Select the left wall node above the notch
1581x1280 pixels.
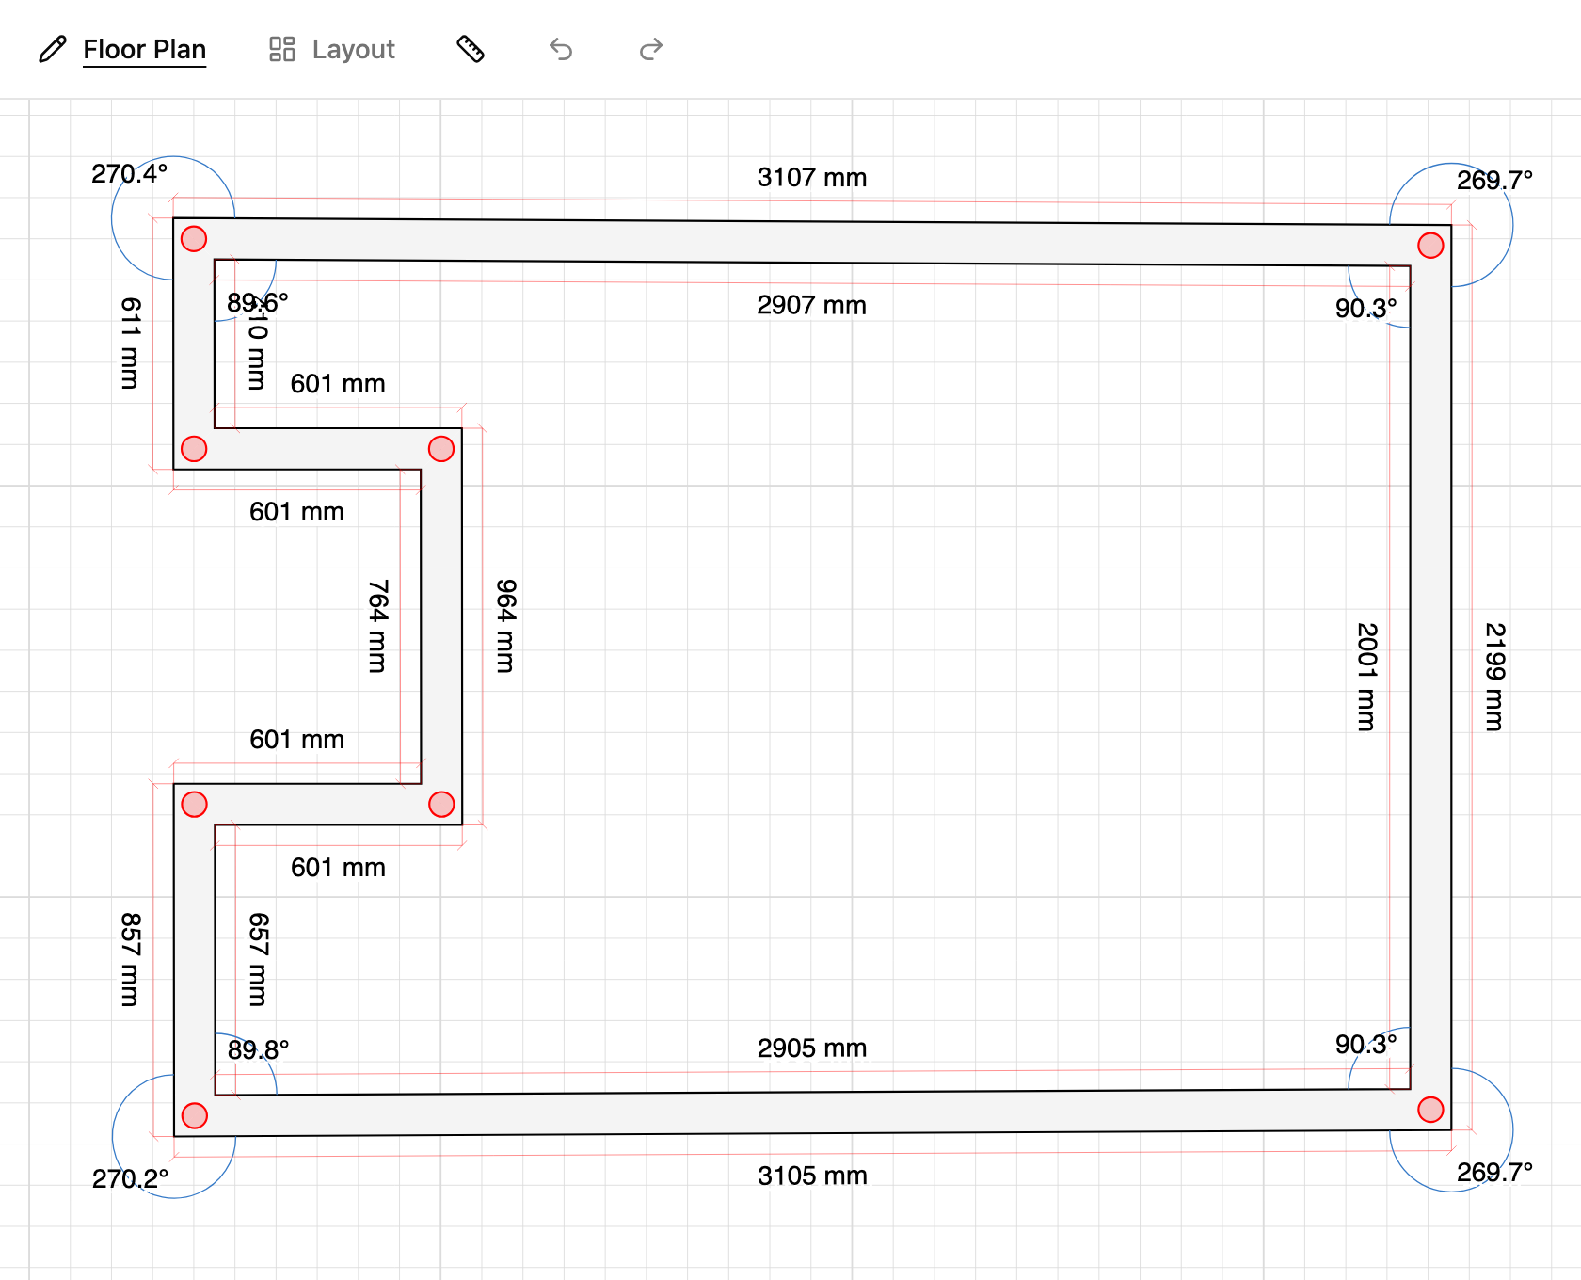194,449
